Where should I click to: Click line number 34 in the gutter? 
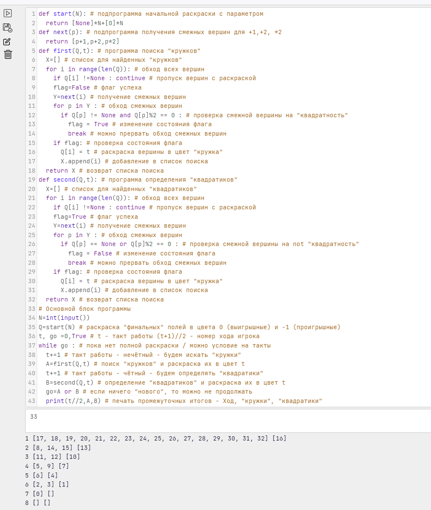pos(32,318)
